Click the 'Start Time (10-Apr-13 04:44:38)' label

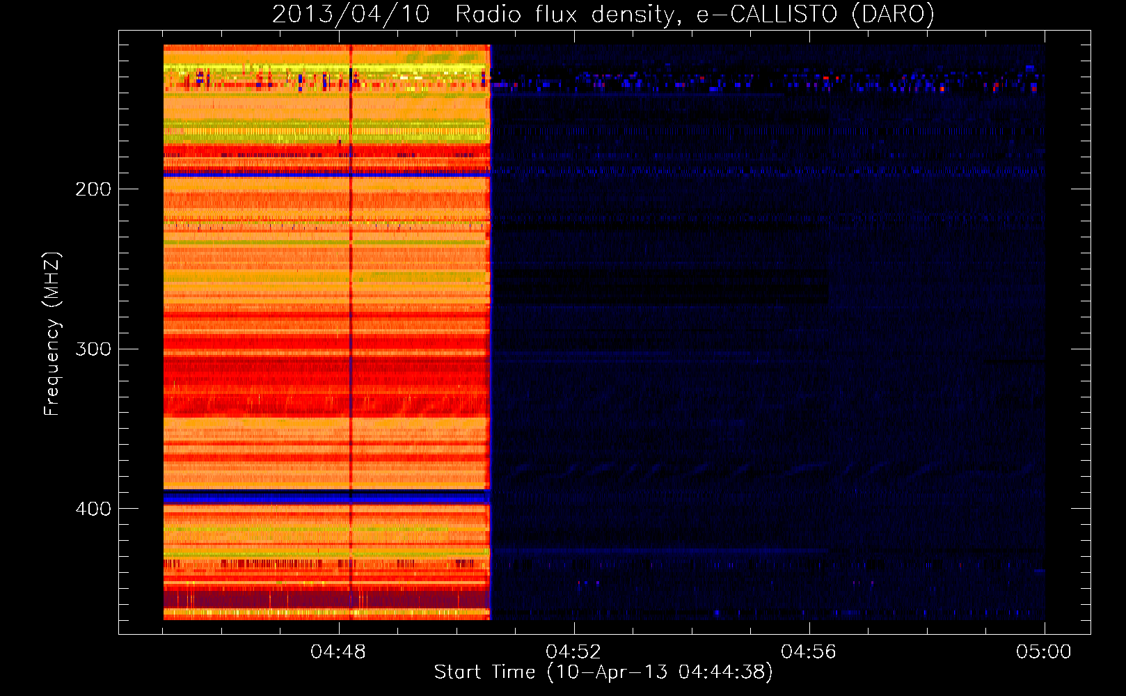[603, 672]
